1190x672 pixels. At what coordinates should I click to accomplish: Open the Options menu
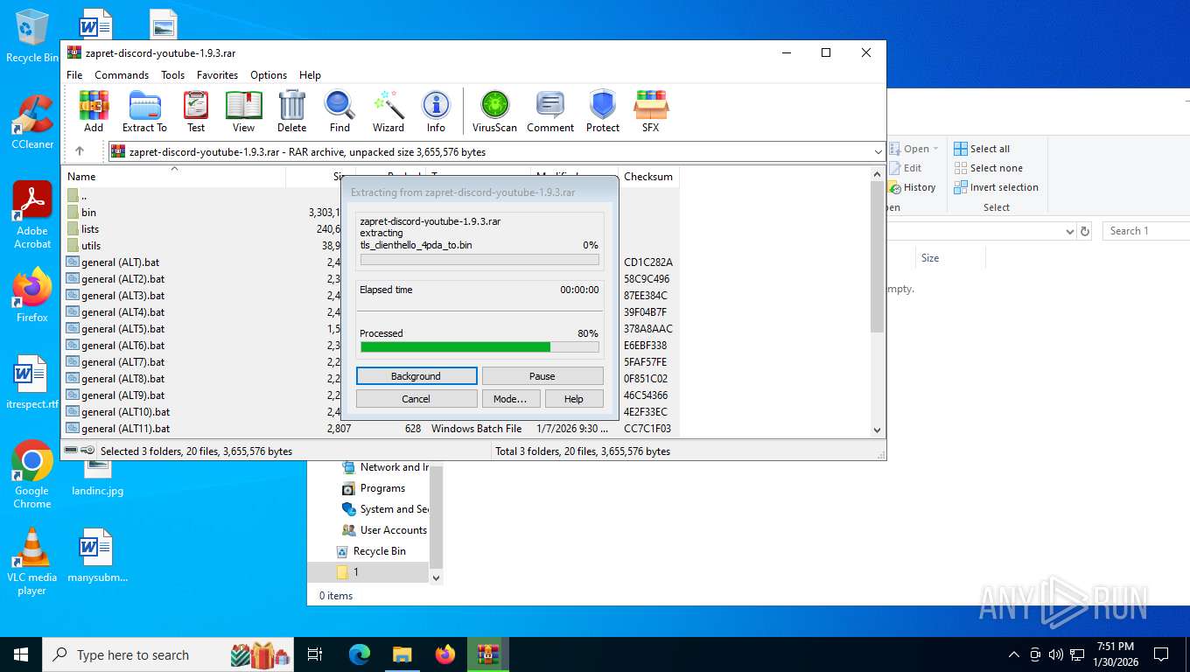[269, 75]
